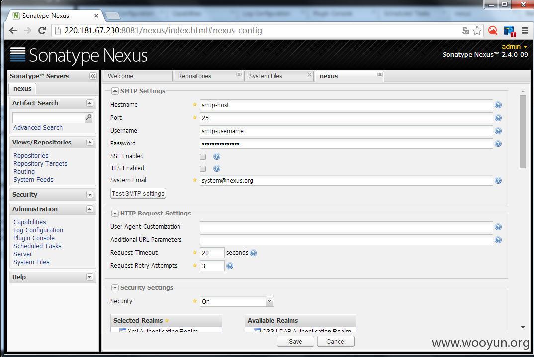The image size is (534, 357).
Task: Open the Capabilities link
Action: click(30, 222)
